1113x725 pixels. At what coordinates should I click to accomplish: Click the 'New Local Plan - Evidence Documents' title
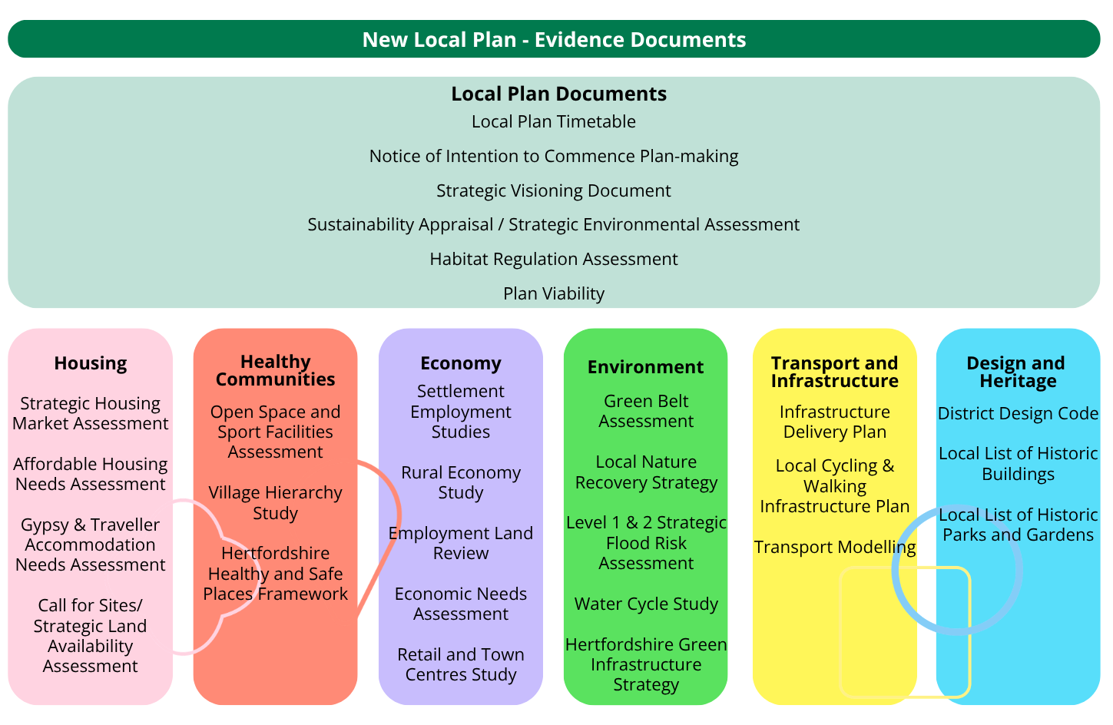pos(554,40)
